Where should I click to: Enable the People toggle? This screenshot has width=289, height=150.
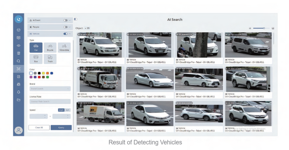[x=65, y=27]
